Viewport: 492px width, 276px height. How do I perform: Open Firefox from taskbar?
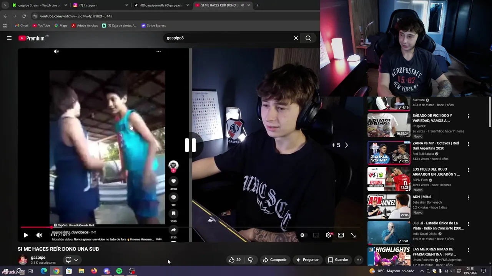coord(94,271)
